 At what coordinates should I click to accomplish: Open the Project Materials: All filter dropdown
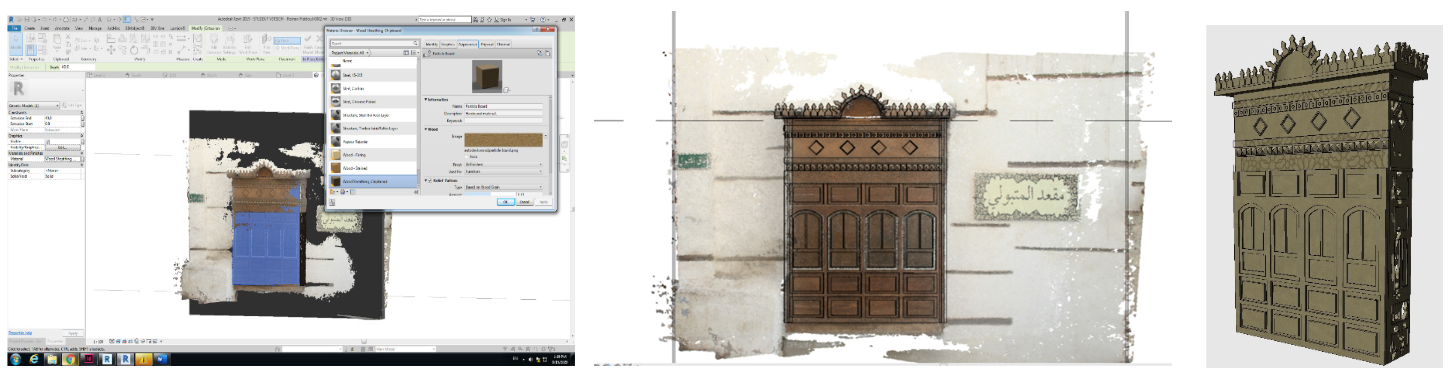coord(350,53)
